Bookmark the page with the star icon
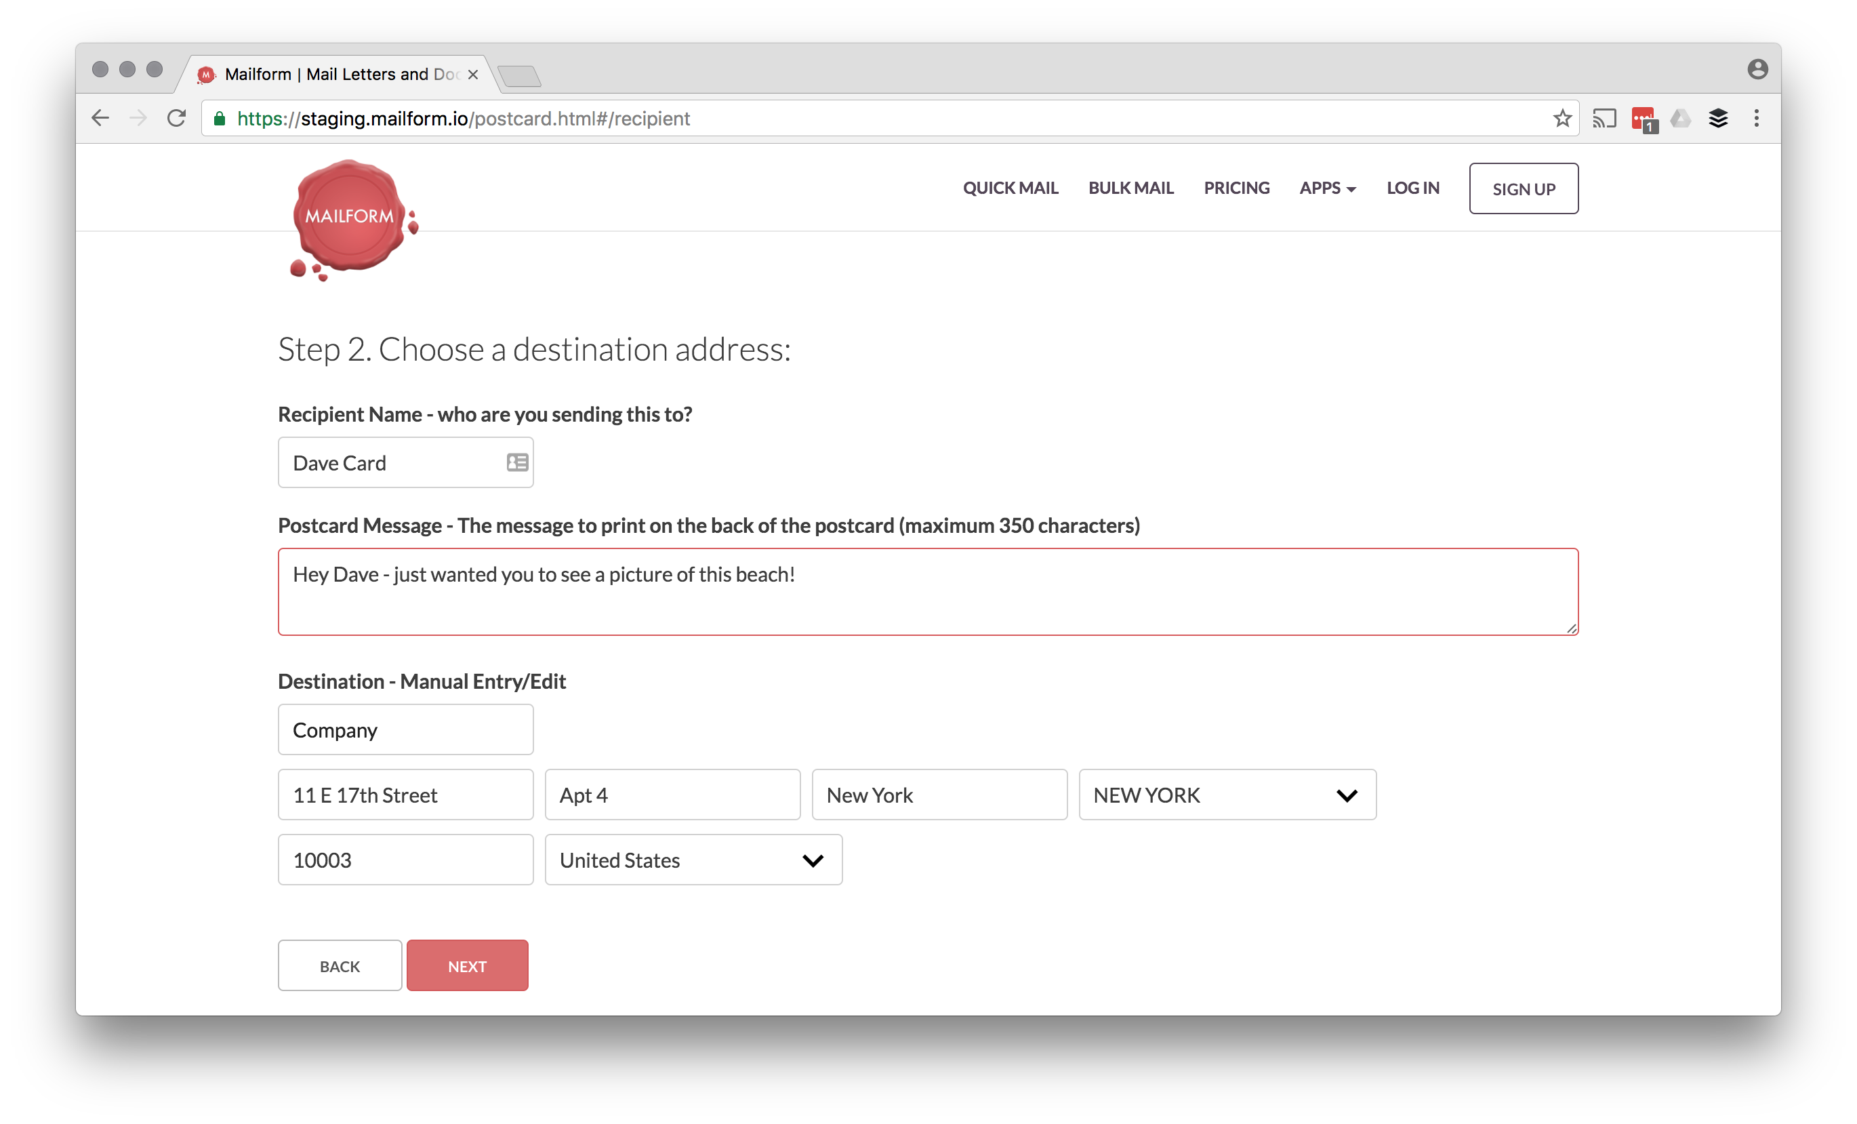Viewport: 1857px width, 1124px height. click(1563, 117)
